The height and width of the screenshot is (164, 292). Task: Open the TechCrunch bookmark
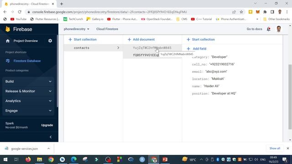click(x=73, y=19)
